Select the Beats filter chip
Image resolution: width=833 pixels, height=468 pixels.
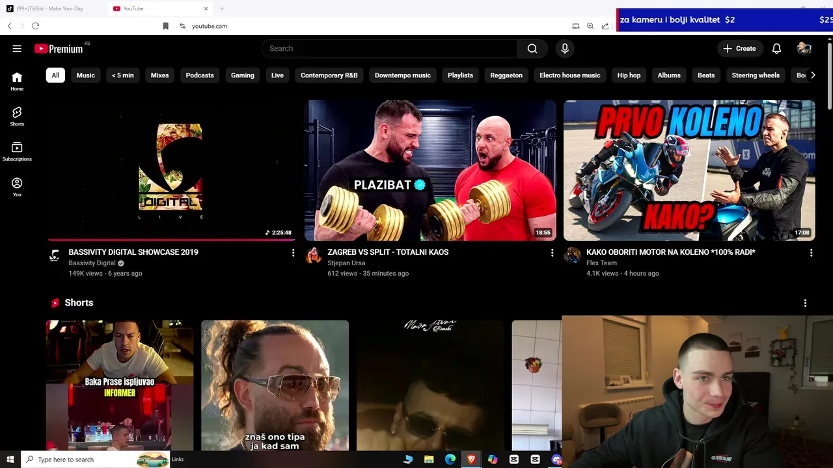point(706,75)
